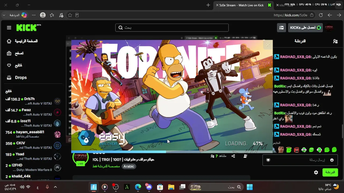Open Microsoft Edge from the taskbar
Image resolution: width=344 pixels, height=193 pixels.
(138, 187)
